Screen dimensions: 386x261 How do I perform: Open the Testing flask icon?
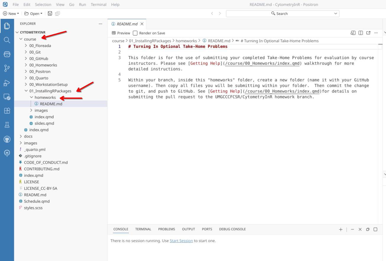pos(7,125)
